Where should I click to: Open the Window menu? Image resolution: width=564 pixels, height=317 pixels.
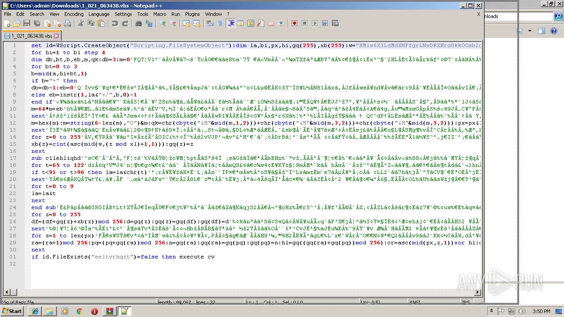pyautogui.click(x=213, y=14)
